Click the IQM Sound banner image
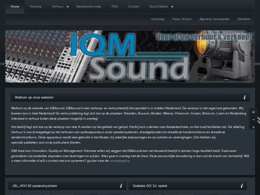This screenshot has height=195, width=260. tap(130, 57)
